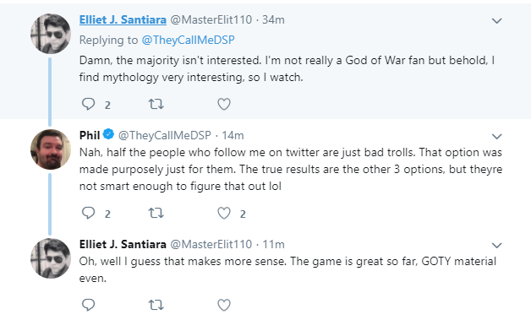Open Phil's profile avatar picture

51,149
